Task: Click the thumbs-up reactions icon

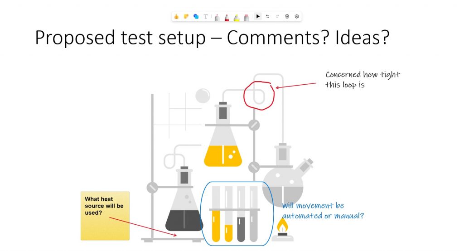Action: 176,17
